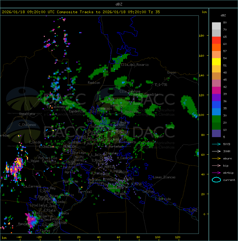
Task: Click the Uspallata map label
Action: pos(27,114)
